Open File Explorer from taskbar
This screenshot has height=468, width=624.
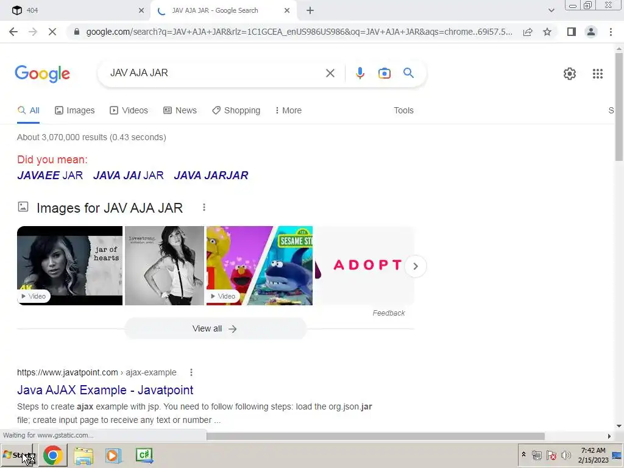(83, 456)
